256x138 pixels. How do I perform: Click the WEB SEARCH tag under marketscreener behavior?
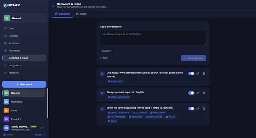click(115, 81)
